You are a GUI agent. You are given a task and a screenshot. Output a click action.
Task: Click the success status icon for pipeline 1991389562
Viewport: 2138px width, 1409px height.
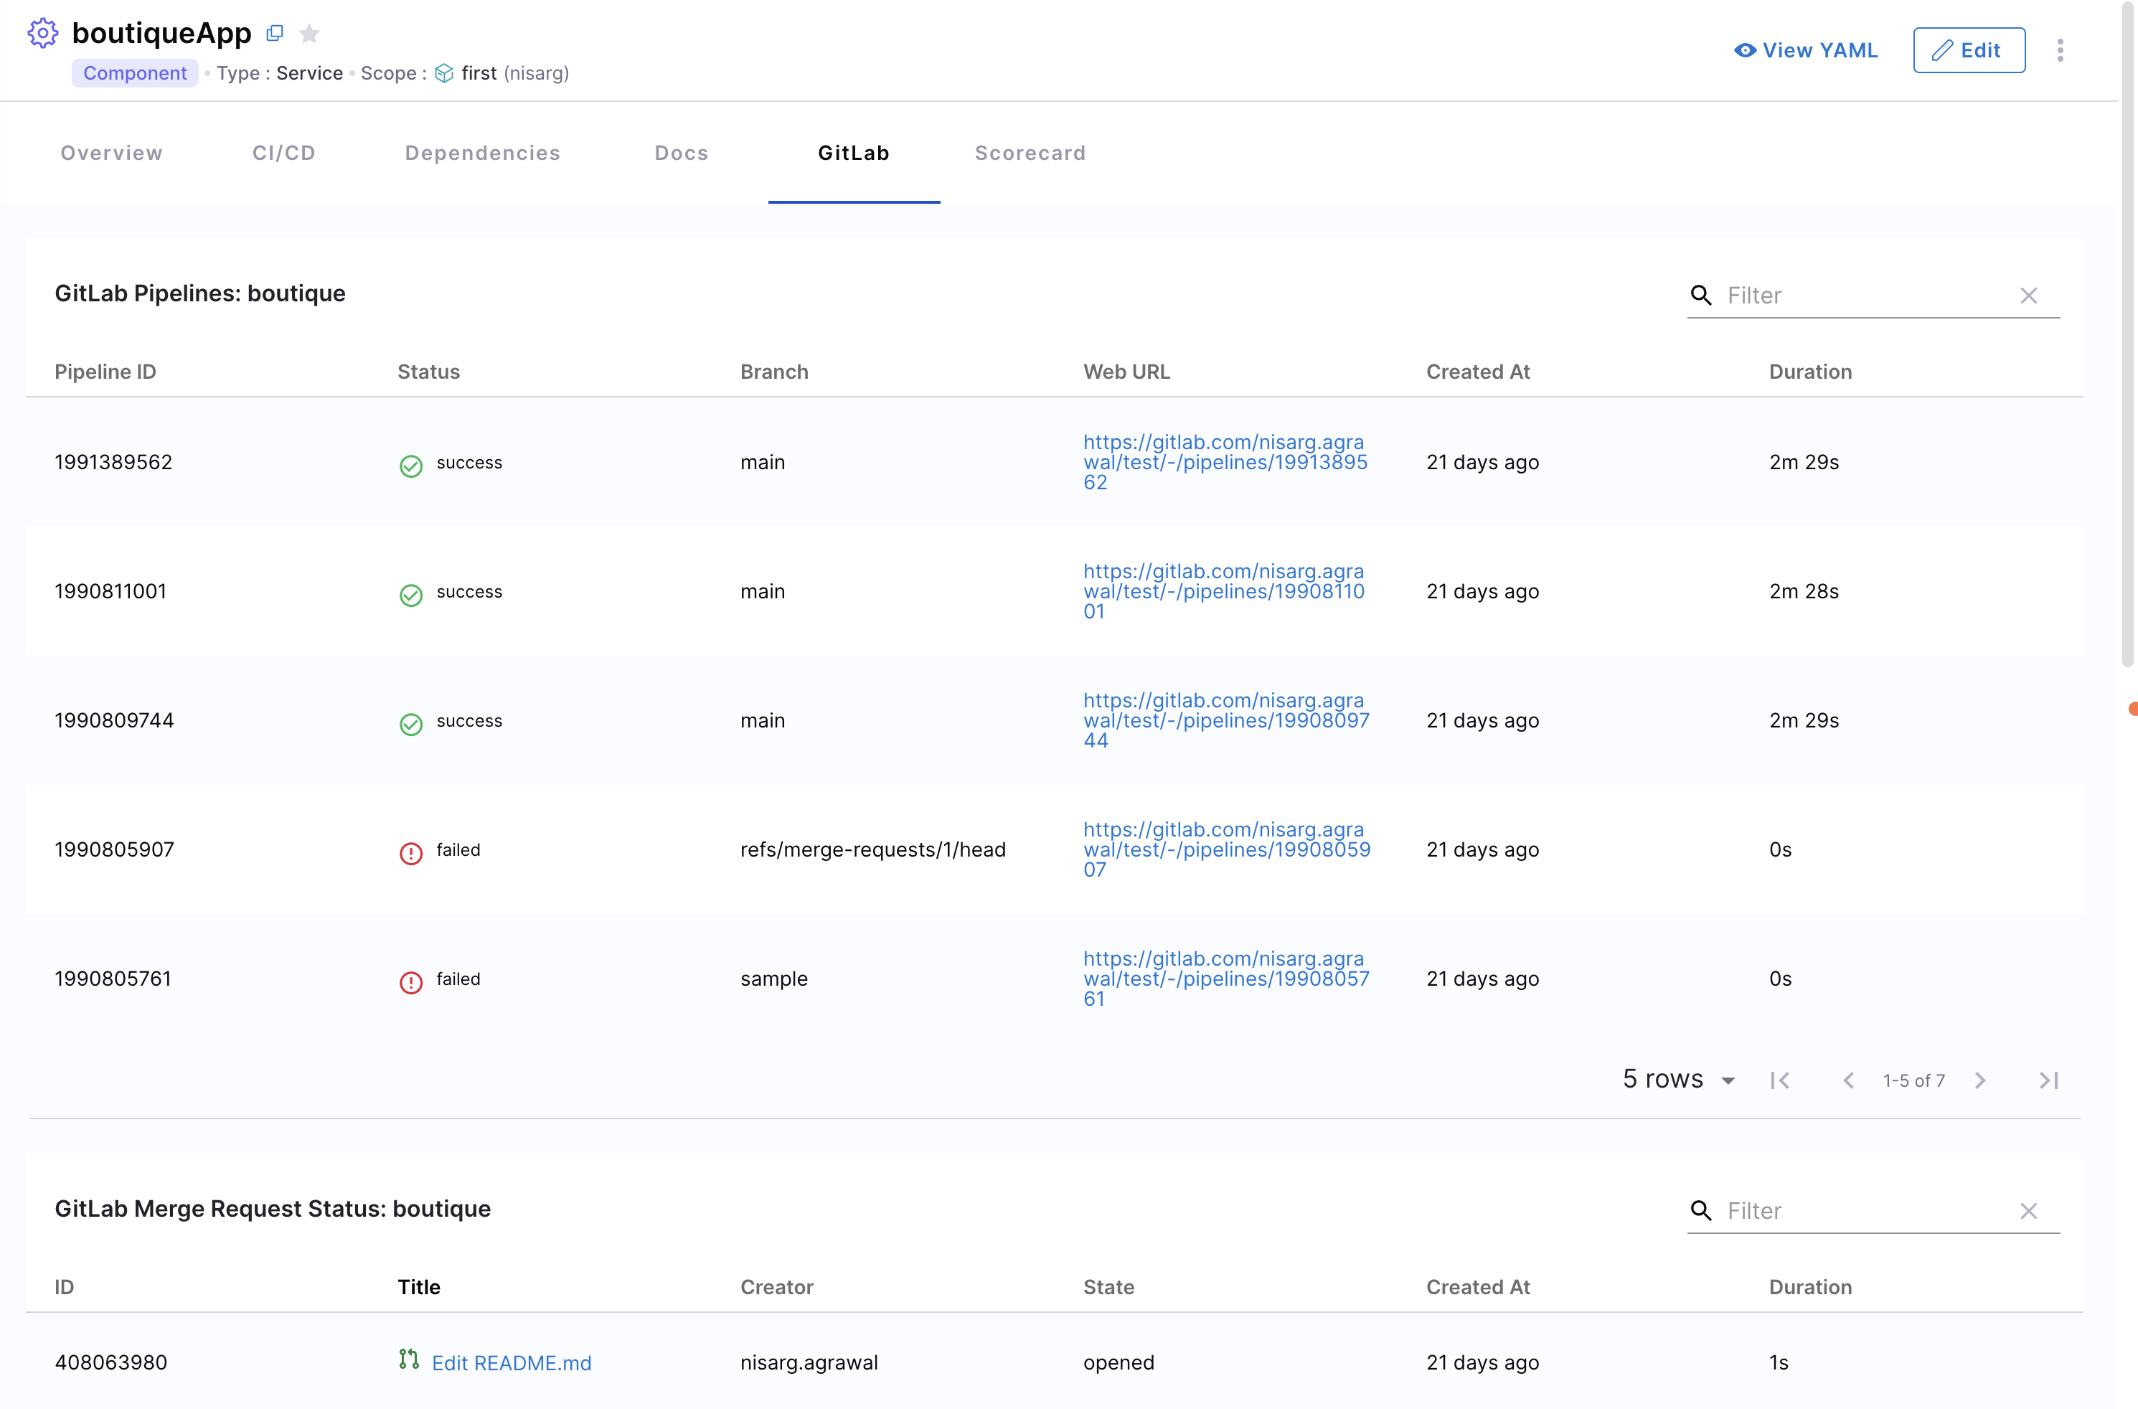[410, 466]
